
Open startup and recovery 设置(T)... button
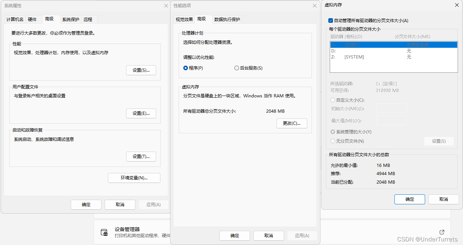141,157
